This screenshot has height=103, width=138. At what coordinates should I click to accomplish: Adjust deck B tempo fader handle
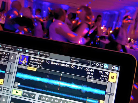(x=110, y=93)
